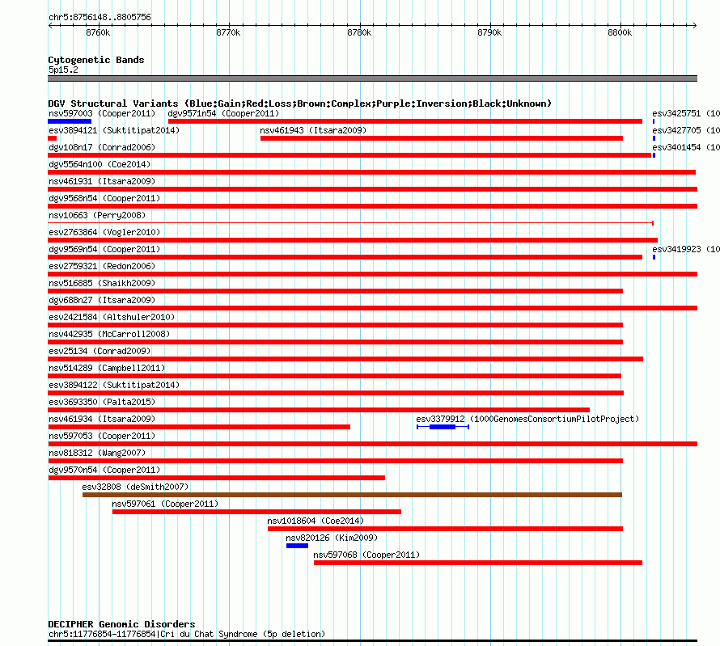The height and width of the screenshot is (646, 720).
Task: Open nsv461934 (Itsara2009) variant
Action: click(x=102, y=419)
